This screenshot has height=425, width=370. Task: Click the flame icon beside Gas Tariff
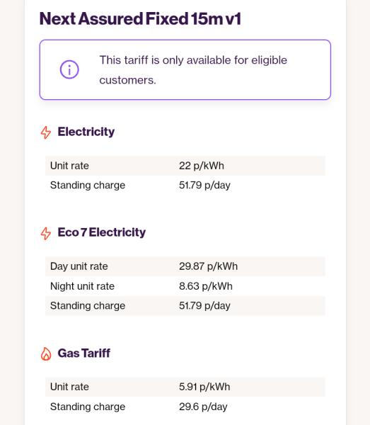pyautogui.click(x=46, y=353)
